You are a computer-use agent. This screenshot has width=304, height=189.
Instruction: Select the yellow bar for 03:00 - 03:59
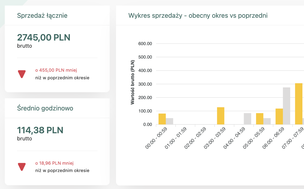tap(221, 116)
